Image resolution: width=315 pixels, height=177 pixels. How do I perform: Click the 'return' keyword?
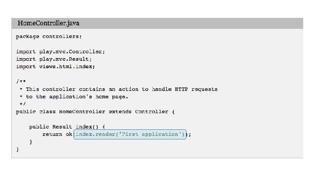point(52,134)
